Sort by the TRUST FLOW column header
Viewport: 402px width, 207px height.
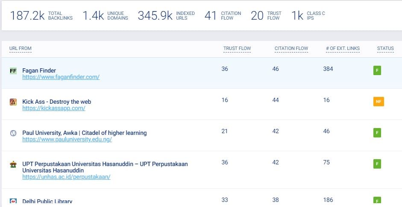(x=237, y=49)
